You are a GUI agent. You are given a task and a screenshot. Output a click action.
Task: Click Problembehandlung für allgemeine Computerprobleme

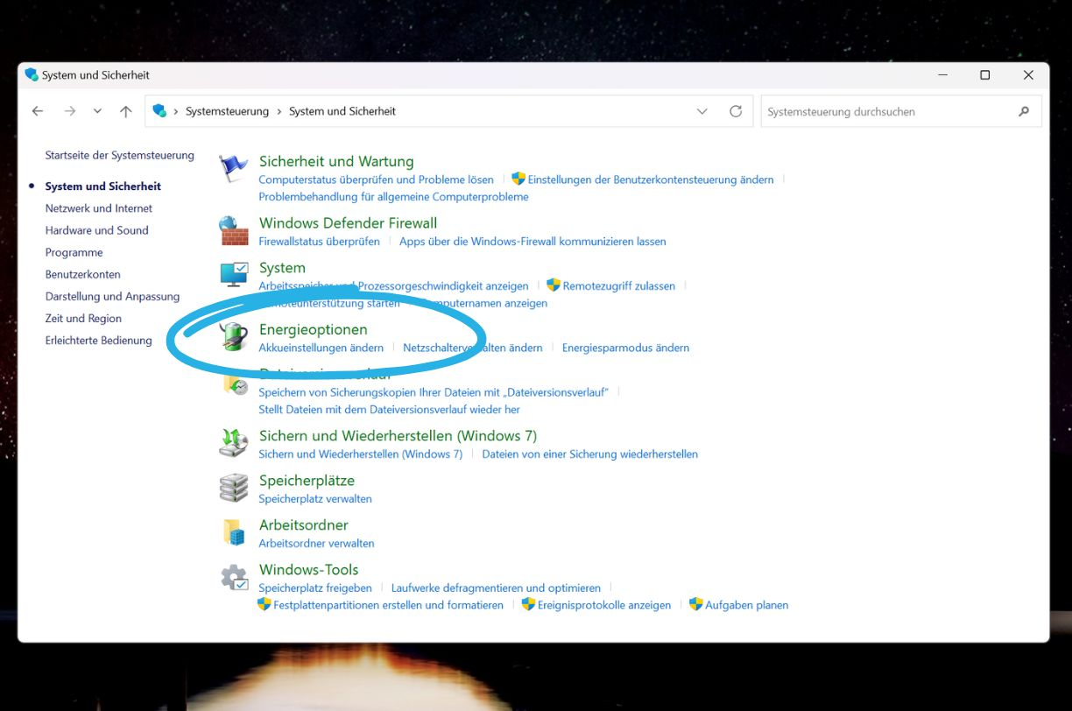click(x=393, y=197)
